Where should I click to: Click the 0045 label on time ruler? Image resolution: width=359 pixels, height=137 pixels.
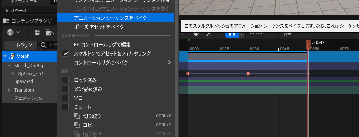click(x=285, y=49)
